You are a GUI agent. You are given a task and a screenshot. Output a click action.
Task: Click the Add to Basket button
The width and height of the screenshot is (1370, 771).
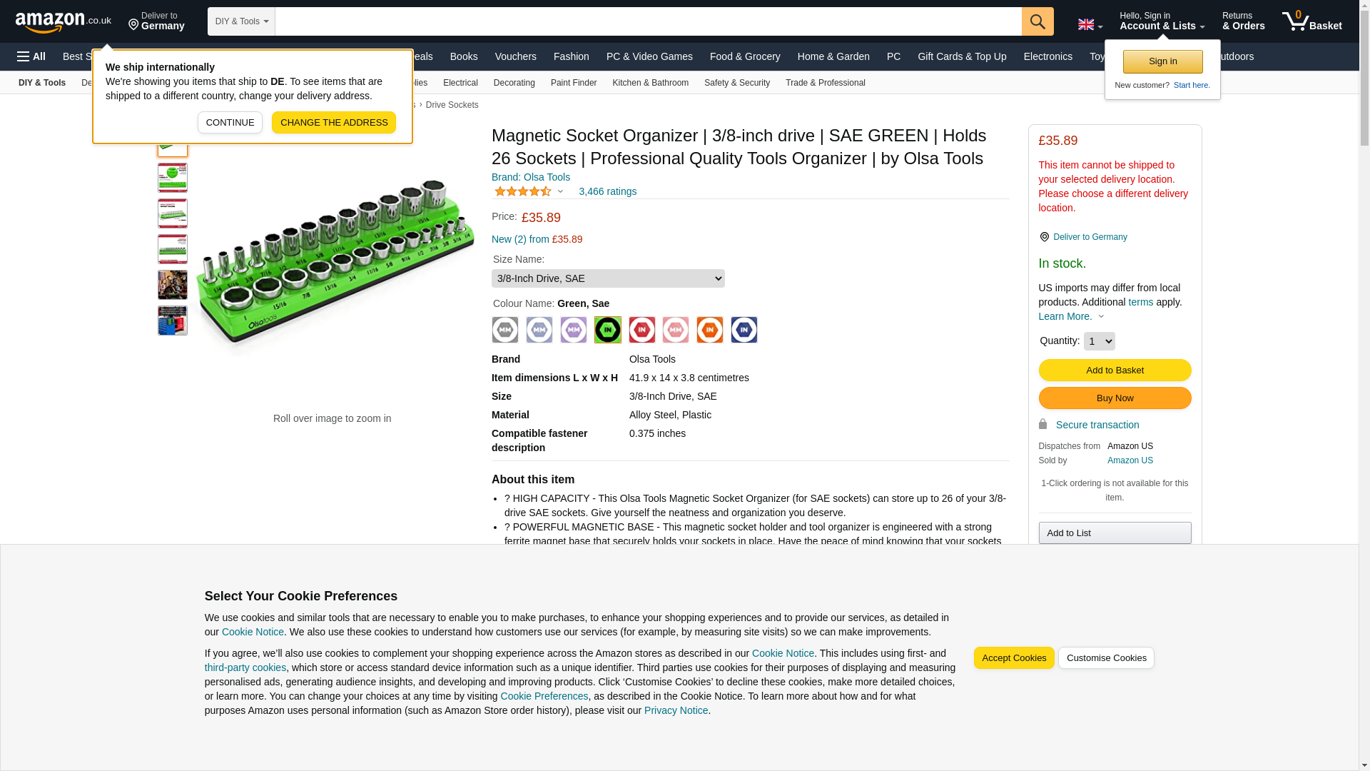click(x=1114, y=370)
